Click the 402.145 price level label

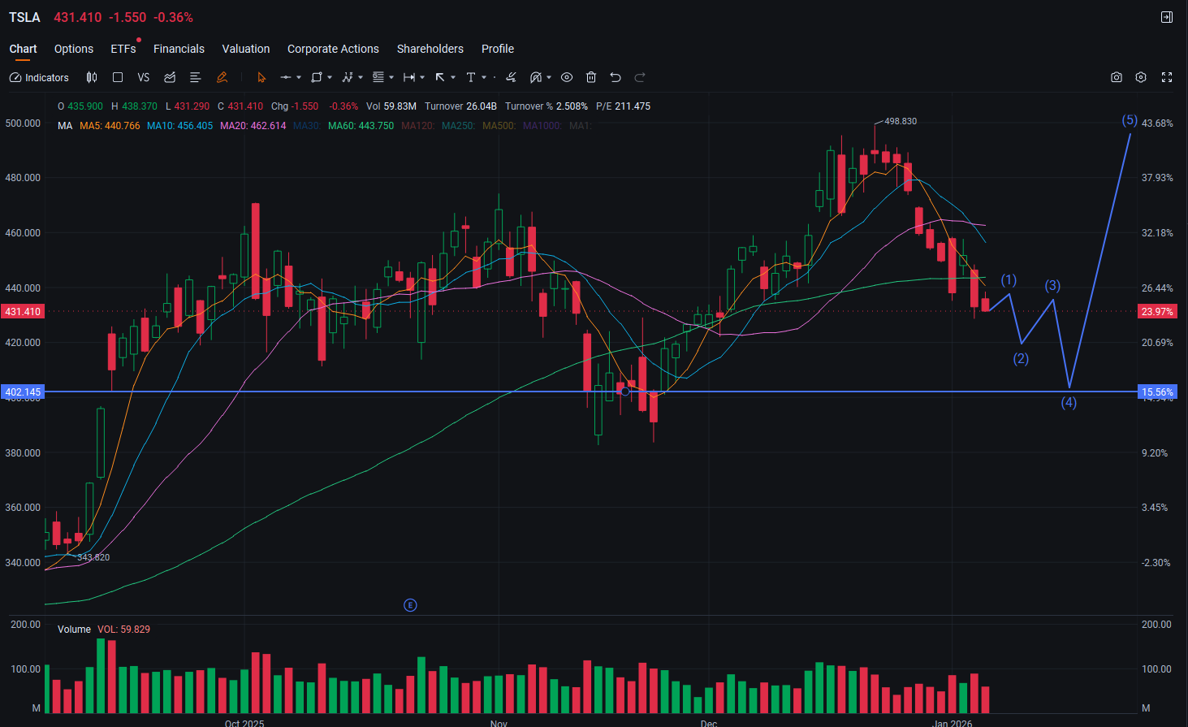(x=23, y=392)
